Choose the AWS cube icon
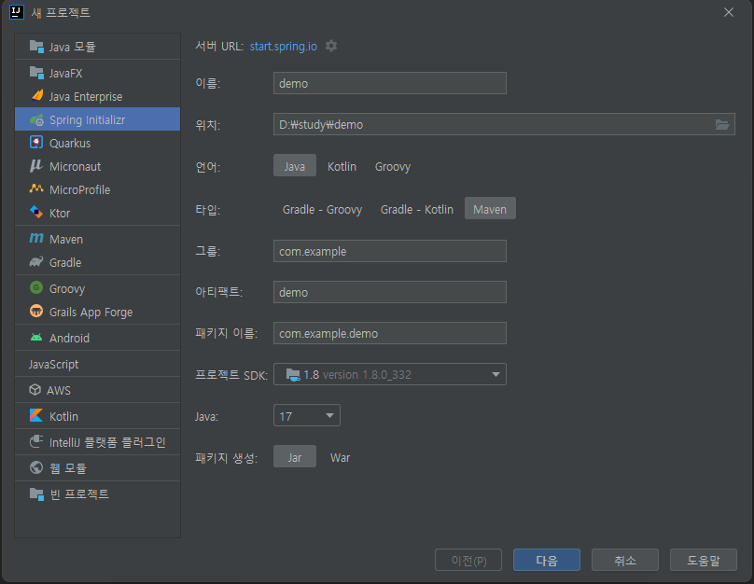Viewport: 754px width, 584px height. (x=35, y=390)
